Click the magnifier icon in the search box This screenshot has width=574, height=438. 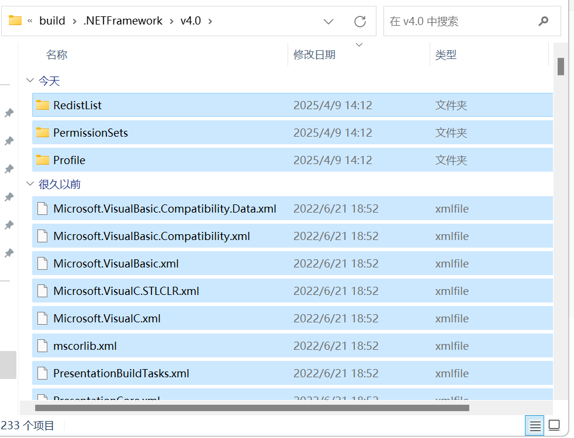[544, 20]
